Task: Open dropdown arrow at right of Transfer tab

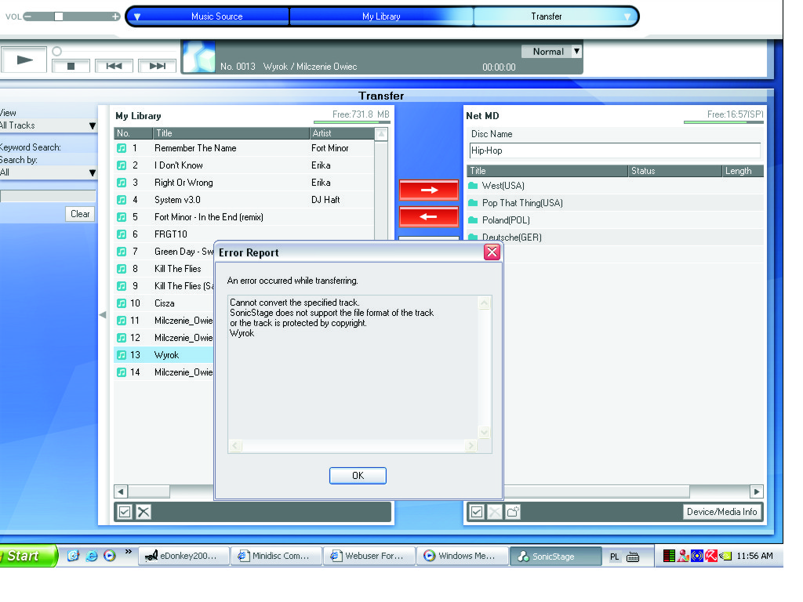Action: point(627,17)
